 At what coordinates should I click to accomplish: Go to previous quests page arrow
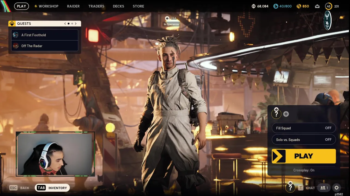(65, 24)
